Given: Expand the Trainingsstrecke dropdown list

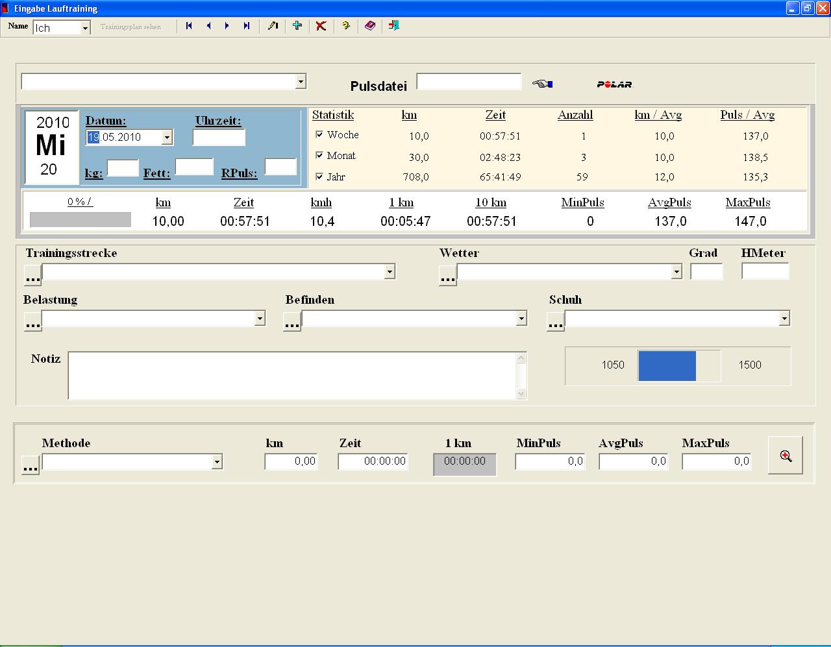Looking at the screenshot, I should click(390, 271).
